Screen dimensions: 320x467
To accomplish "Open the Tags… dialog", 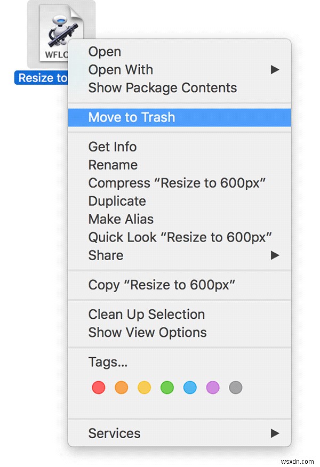I will [x=108, y=363].
